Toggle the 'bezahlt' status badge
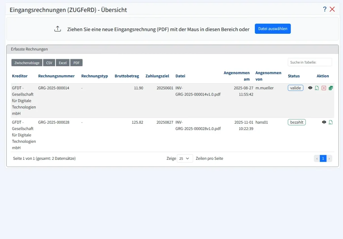 tap(296, 122)
